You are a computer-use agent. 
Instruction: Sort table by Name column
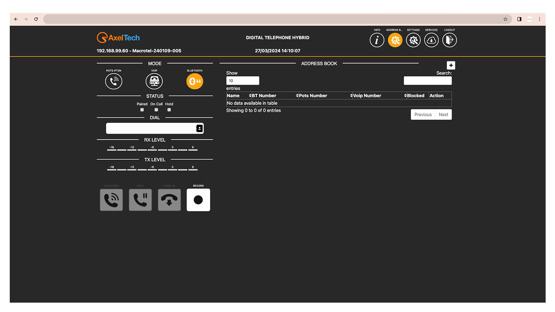[x=238, y=96]
